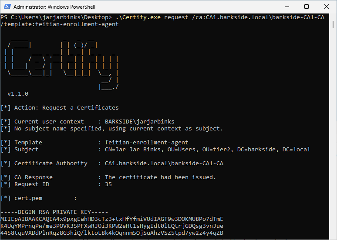The height and width of the screenshot is (240, 337).
Task: Click the '/template:feitian-enrollment-agent' argument
Action: (x=59, y=24)
